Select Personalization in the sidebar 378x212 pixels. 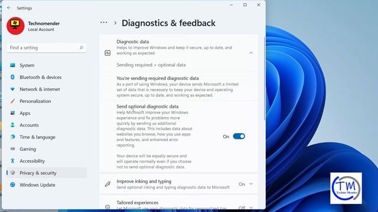point(47,101)
